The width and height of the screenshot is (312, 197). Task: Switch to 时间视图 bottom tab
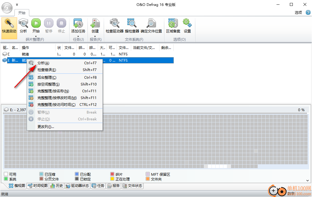click(x=38, y=186)
